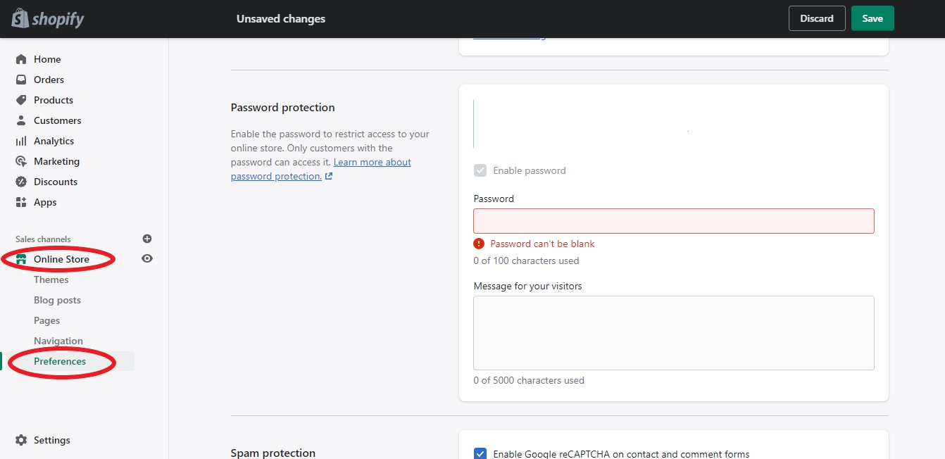This screenshot has height=459, width=945.
Task: Click the Customers person icon
Action: [21, 120]
